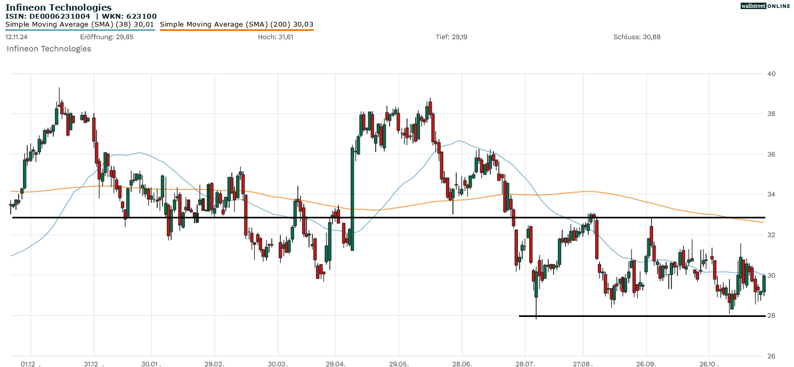Click the gray Infineon Technologies chart series label
This screenshot has width=794, height=367.
tap(48, 48)
